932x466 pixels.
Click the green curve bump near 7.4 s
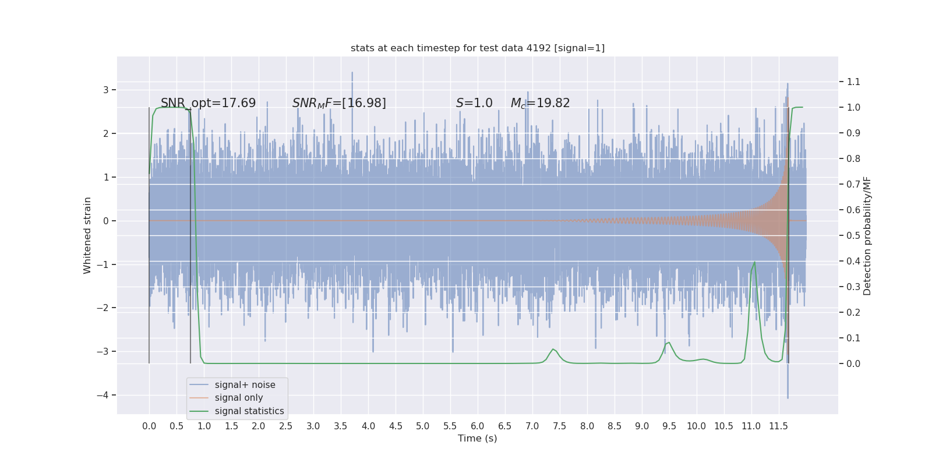click(553, 349)
